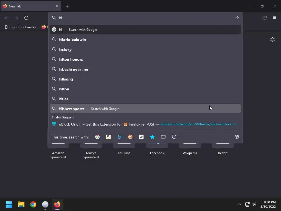Choose 'hibbett sports' search suggestion
Screen dimensions: 281x211
pos(145,109)
